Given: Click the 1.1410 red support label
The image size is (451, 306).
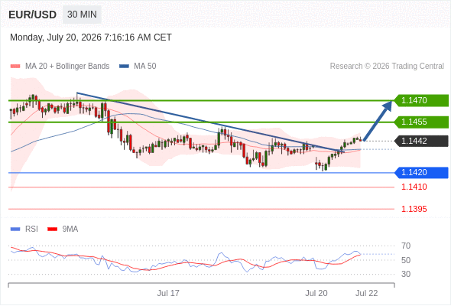Looking at the screenshot, I should pyautogui.click(x=414, y=187).
